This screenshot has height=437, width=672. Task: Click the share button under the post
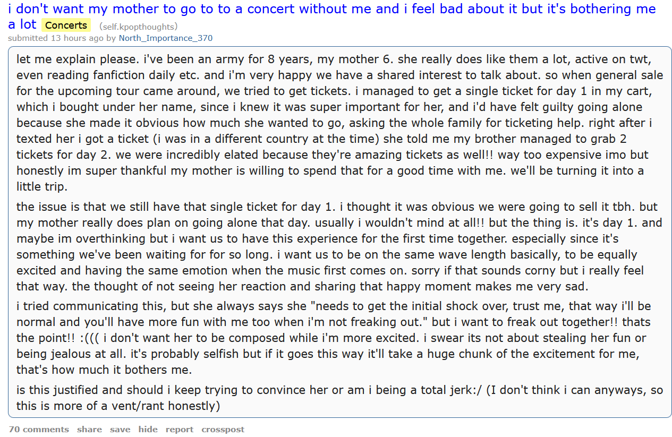pyautogui.click(x=89, y=429)
